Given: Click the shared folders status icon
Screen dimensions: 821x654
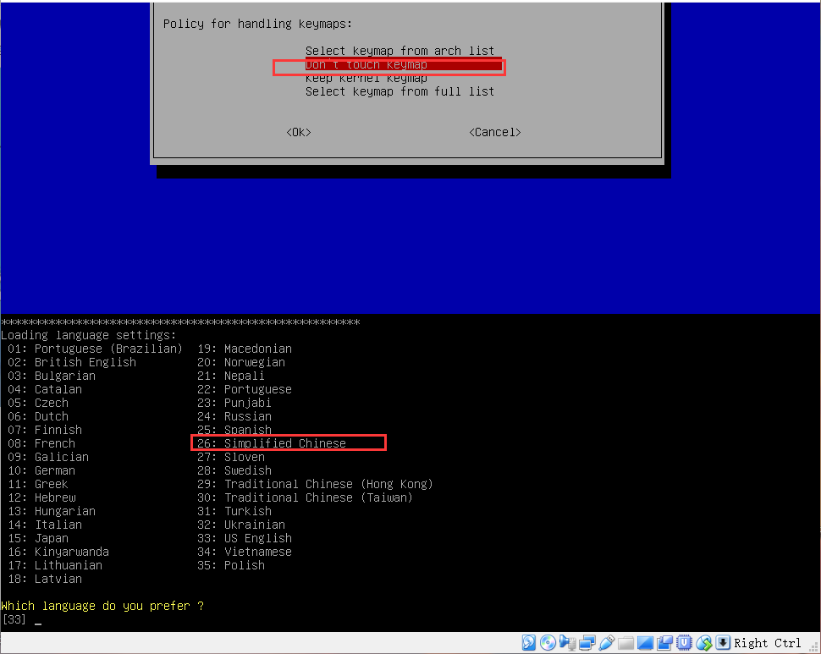Looking at the screenshot, I should point(625,642).
